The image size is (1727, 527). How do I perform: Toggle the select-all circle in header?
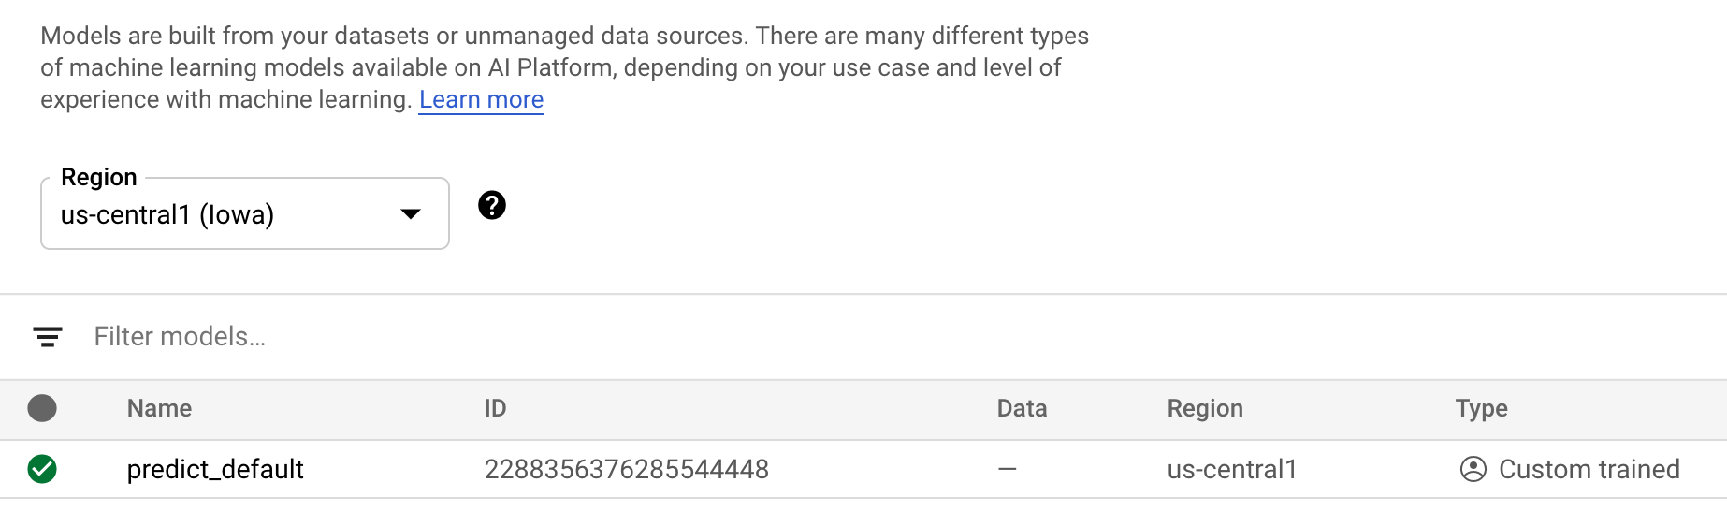click(x=42, y=408)
